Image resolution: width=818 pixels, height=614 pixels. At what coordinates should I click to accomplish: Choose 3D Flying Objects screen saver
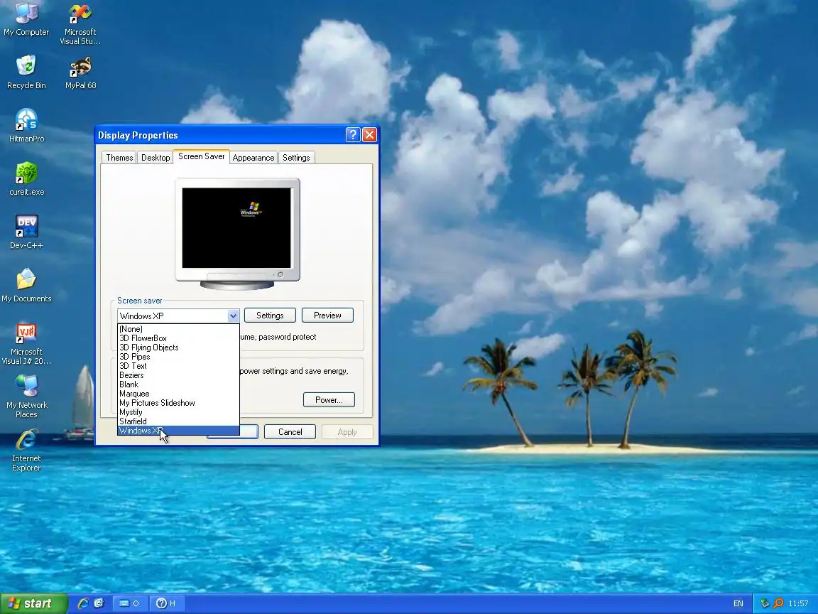coord(178,348)
